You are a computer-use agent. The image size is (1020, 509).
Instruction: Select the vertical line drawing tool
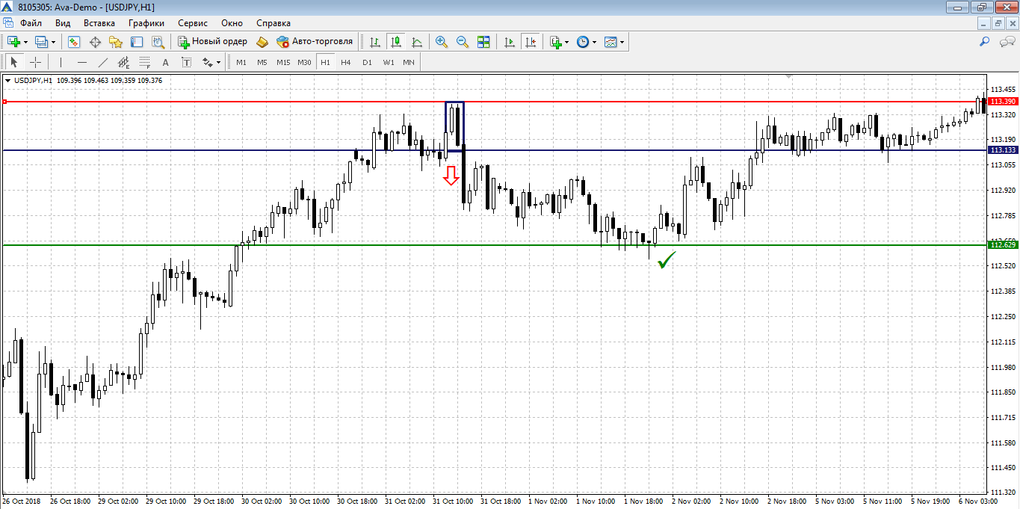[x=61, y=62]
